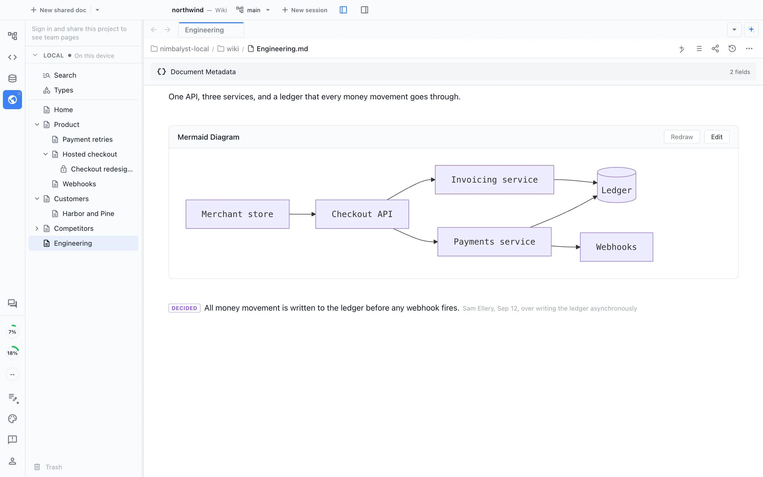Click the Redraw button
Image resolution: width=763 pixels, height=477 pixels.
tap(682, 137)
